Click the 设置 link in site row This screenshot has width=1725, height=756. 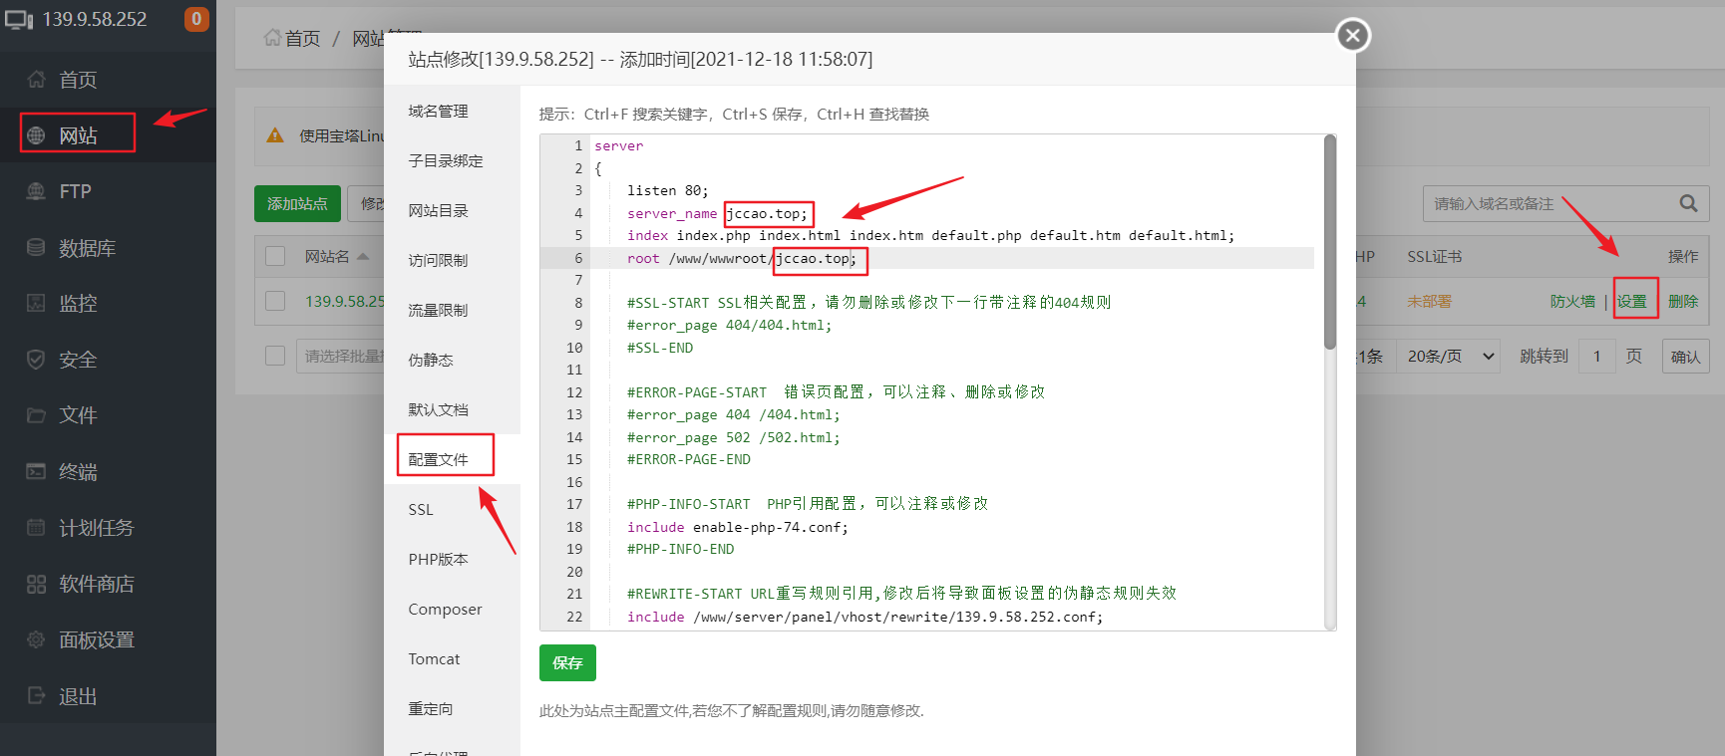[x=1632, y=301]
